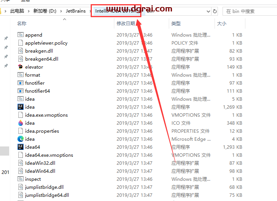The image size is (277, 201).
Task: Click the Microsoft Edge type cell
Action: click(191, 139)
